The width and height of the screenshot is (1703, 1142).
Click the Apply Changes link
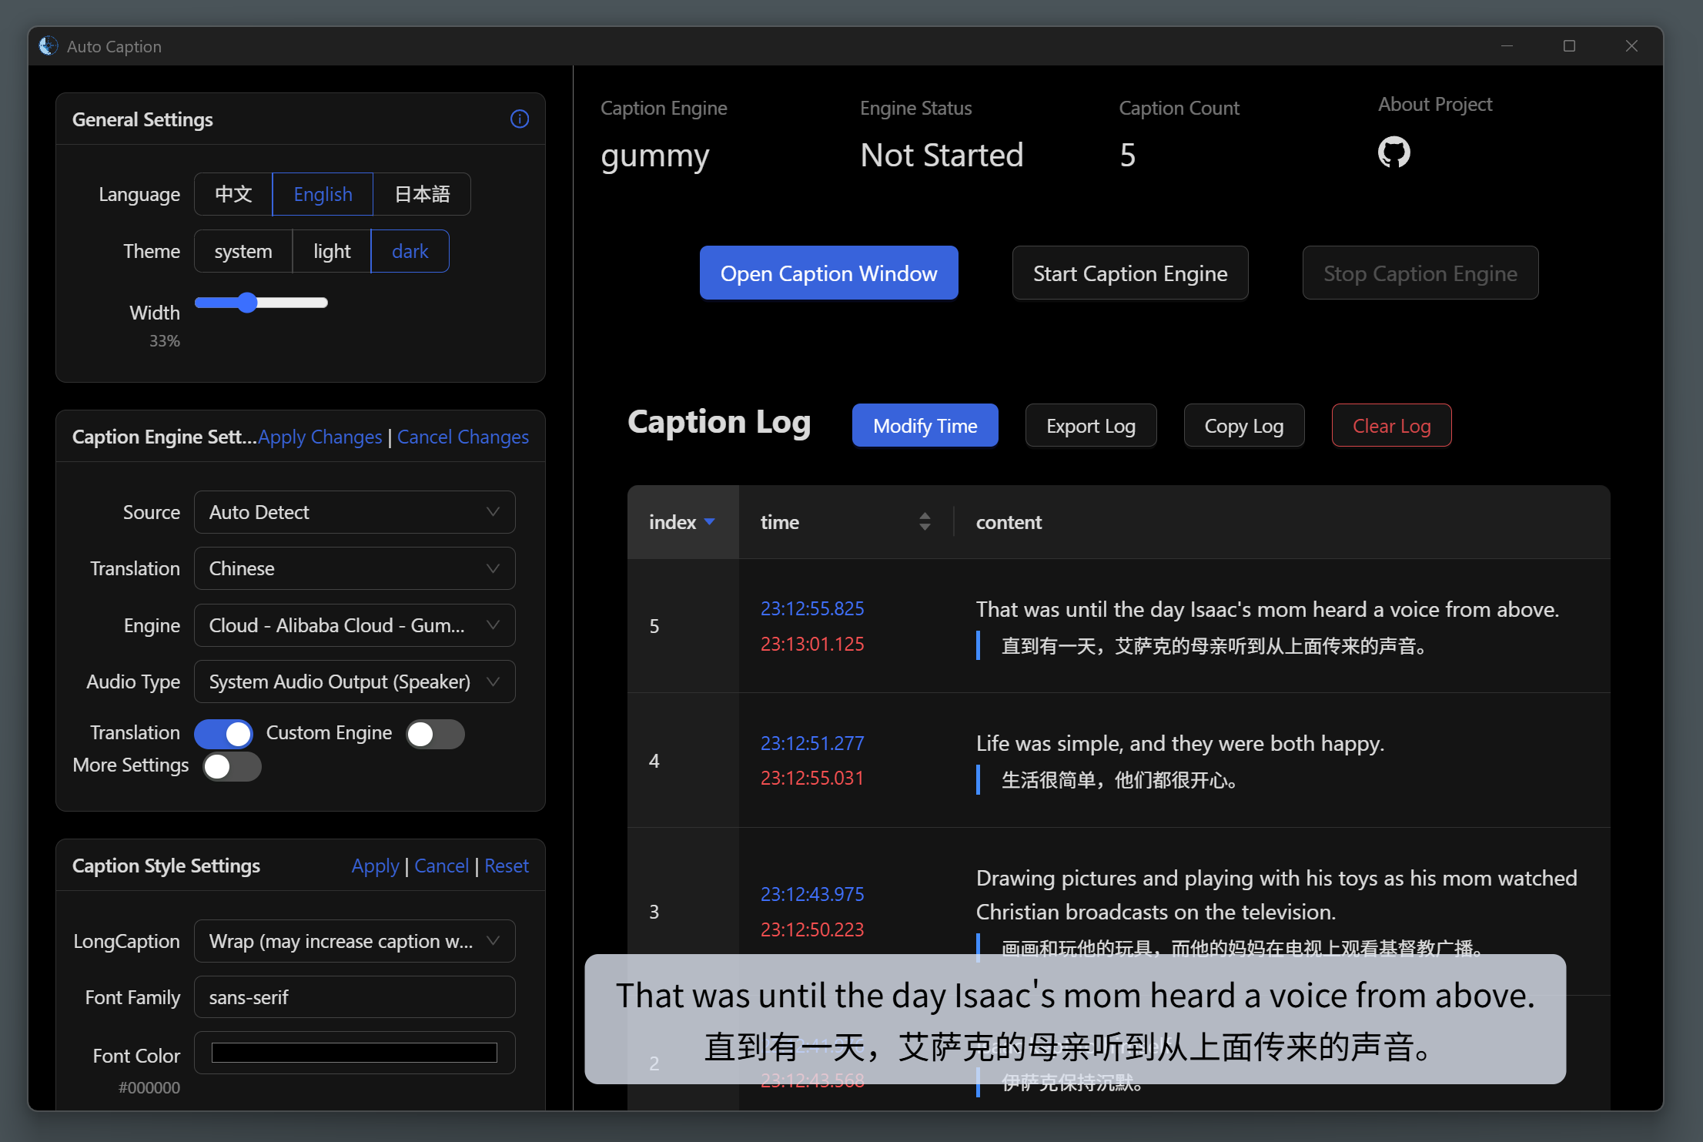320,437
